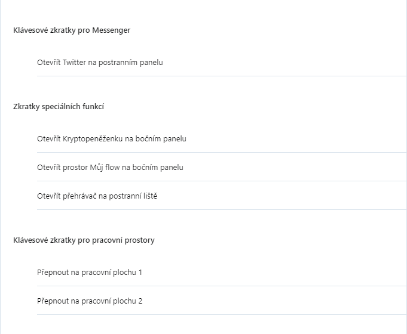
Task: Click Otevřít Kryptopeněženku na bočním panelu entry
Action: coord(222,138)
